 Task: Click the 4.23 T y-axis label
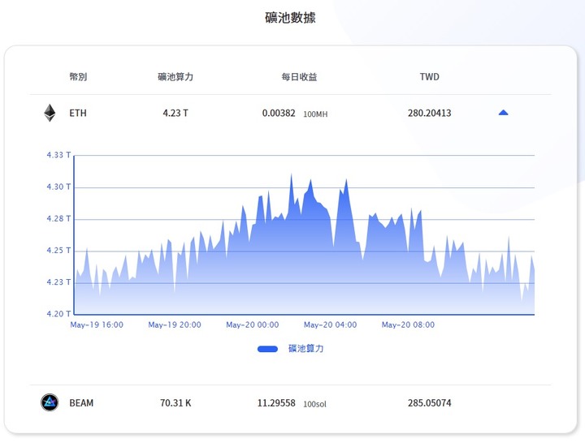pos(58,282)
